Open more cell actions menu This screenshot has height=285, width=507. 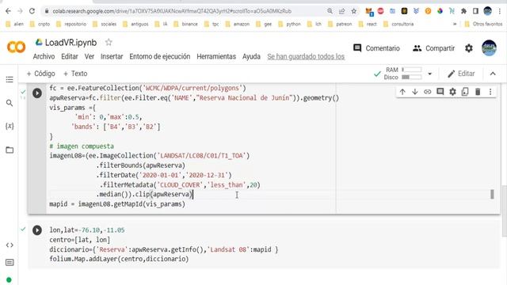point(490,92)
